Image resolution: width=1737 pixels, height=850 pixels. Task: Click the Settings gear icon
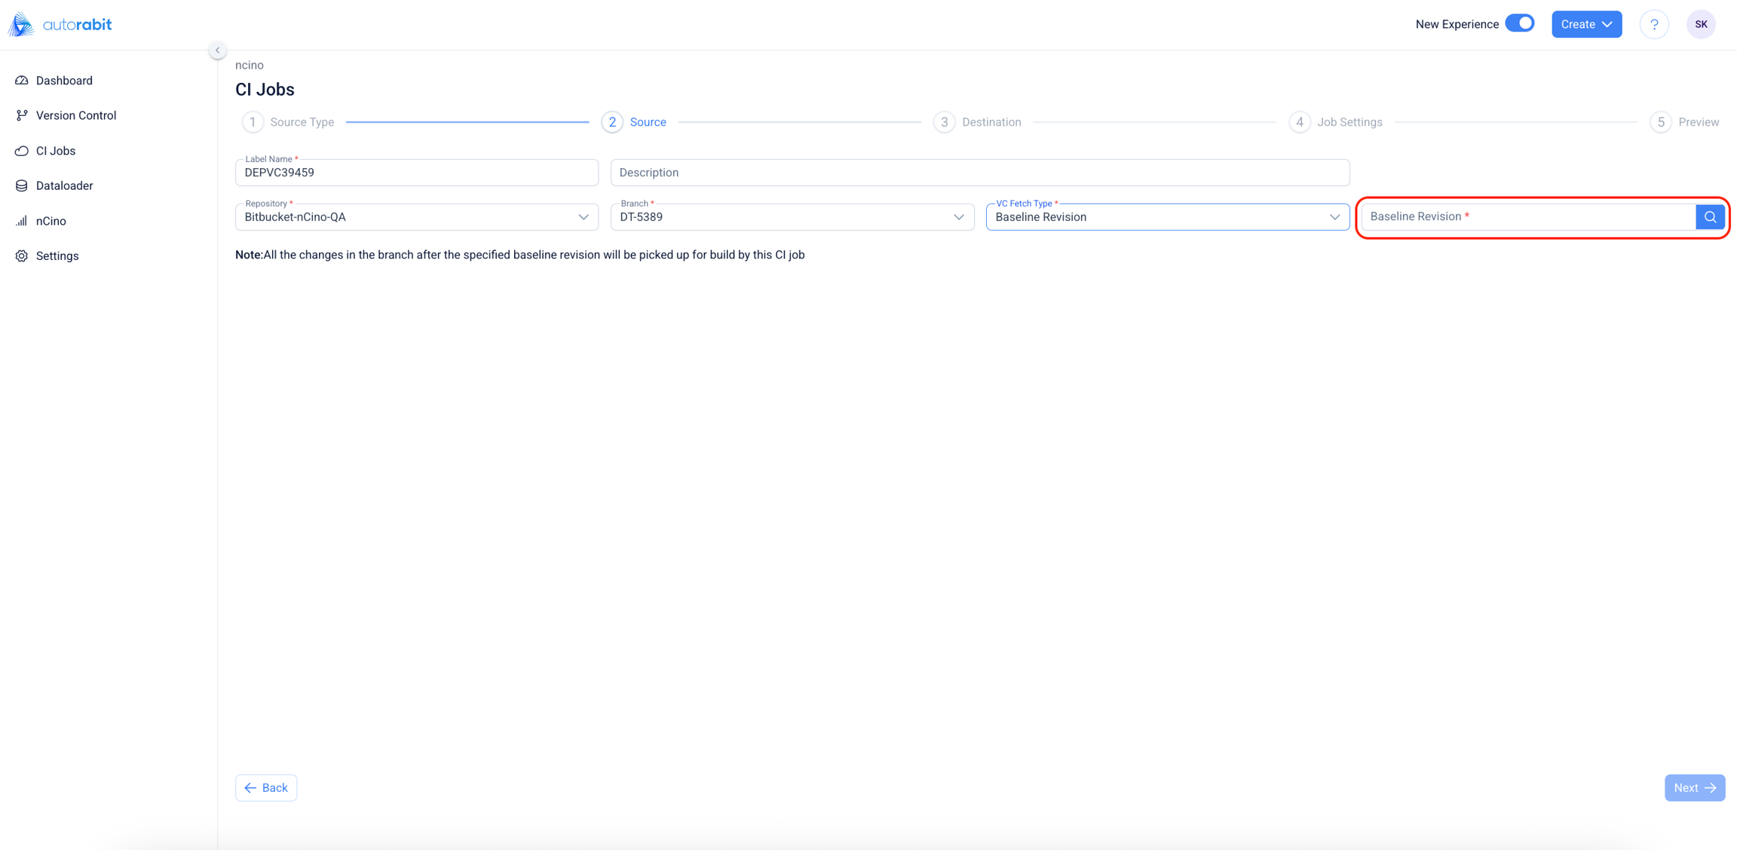pos(22,256)
